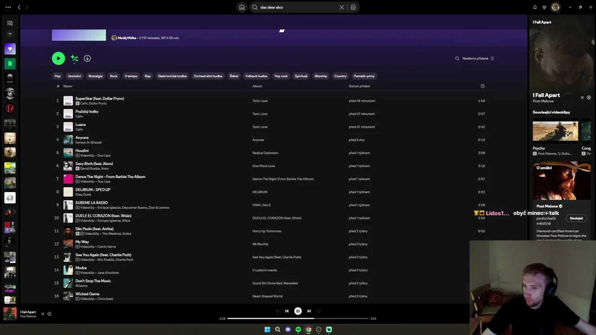Click the Dance The Night pink cover thumbnail
Screen dimensions: 596x335
click(x=68, y=179)
